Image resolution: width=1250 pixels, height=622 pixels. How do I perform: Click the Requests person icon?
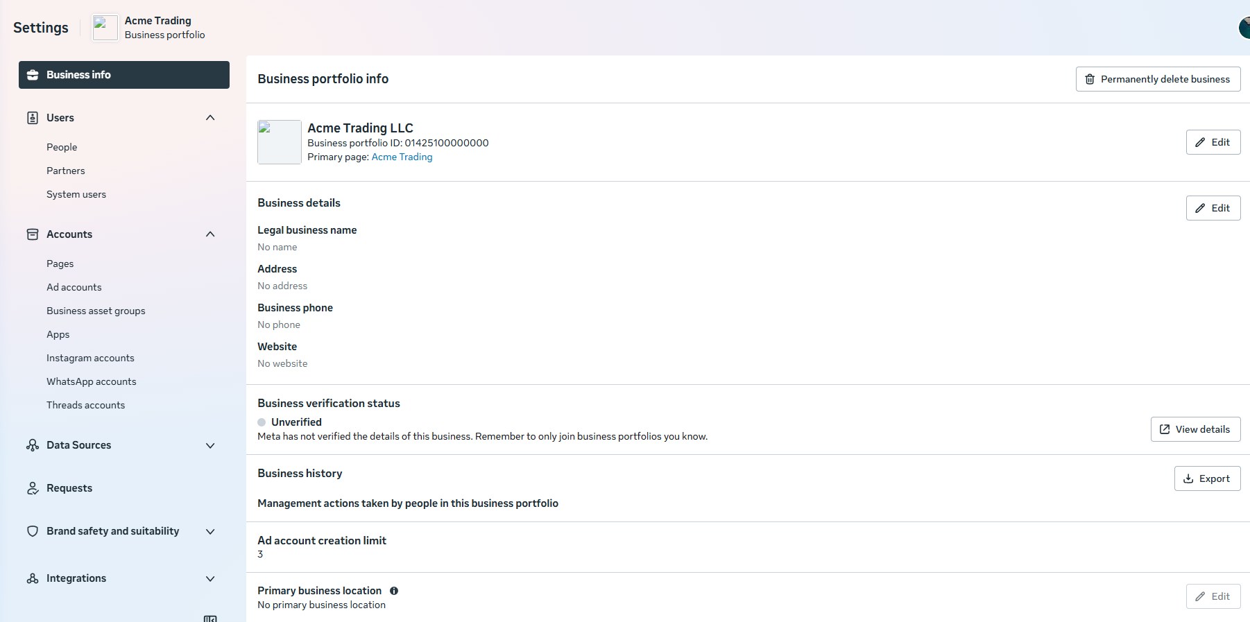tap(33, 488)
